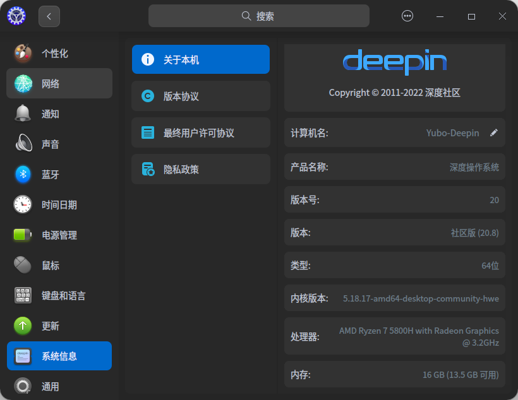Viewport: 518px width, 400px height.
Task: Open Sound (声音) speaker icon
Action: pyautogui.click(x=23, y=144)
